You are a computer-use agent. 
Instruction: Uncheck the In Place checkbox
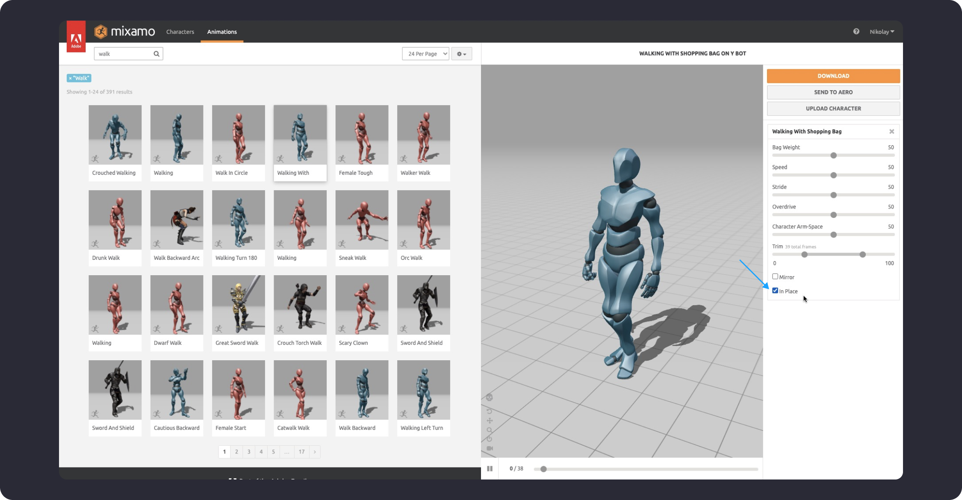point(775,291)
